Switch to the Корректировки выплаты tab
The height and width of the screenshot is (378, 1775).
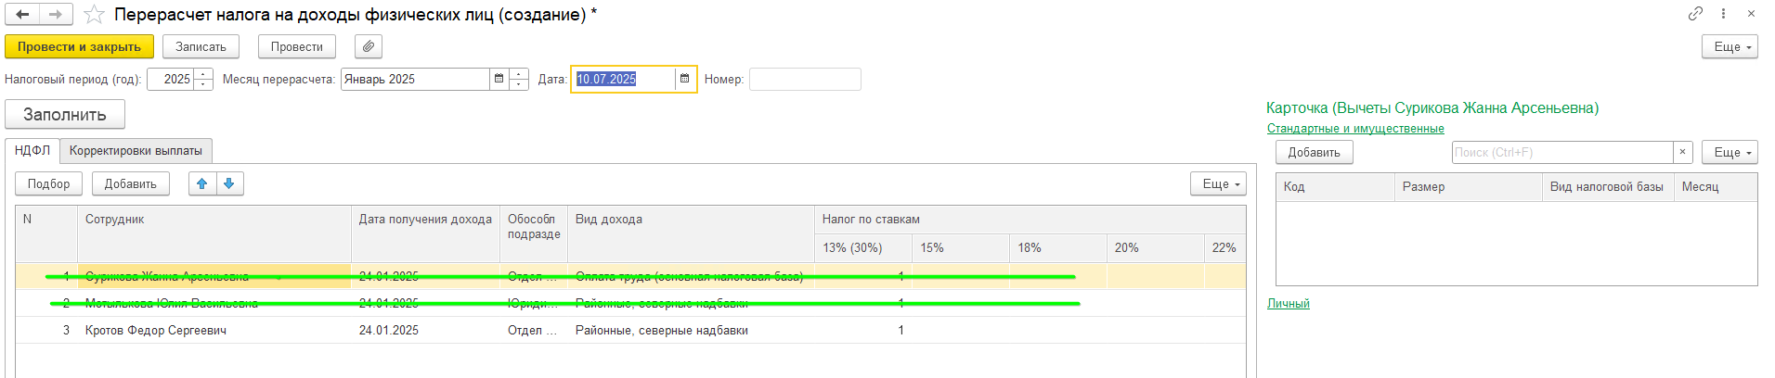tap(136, 150)
